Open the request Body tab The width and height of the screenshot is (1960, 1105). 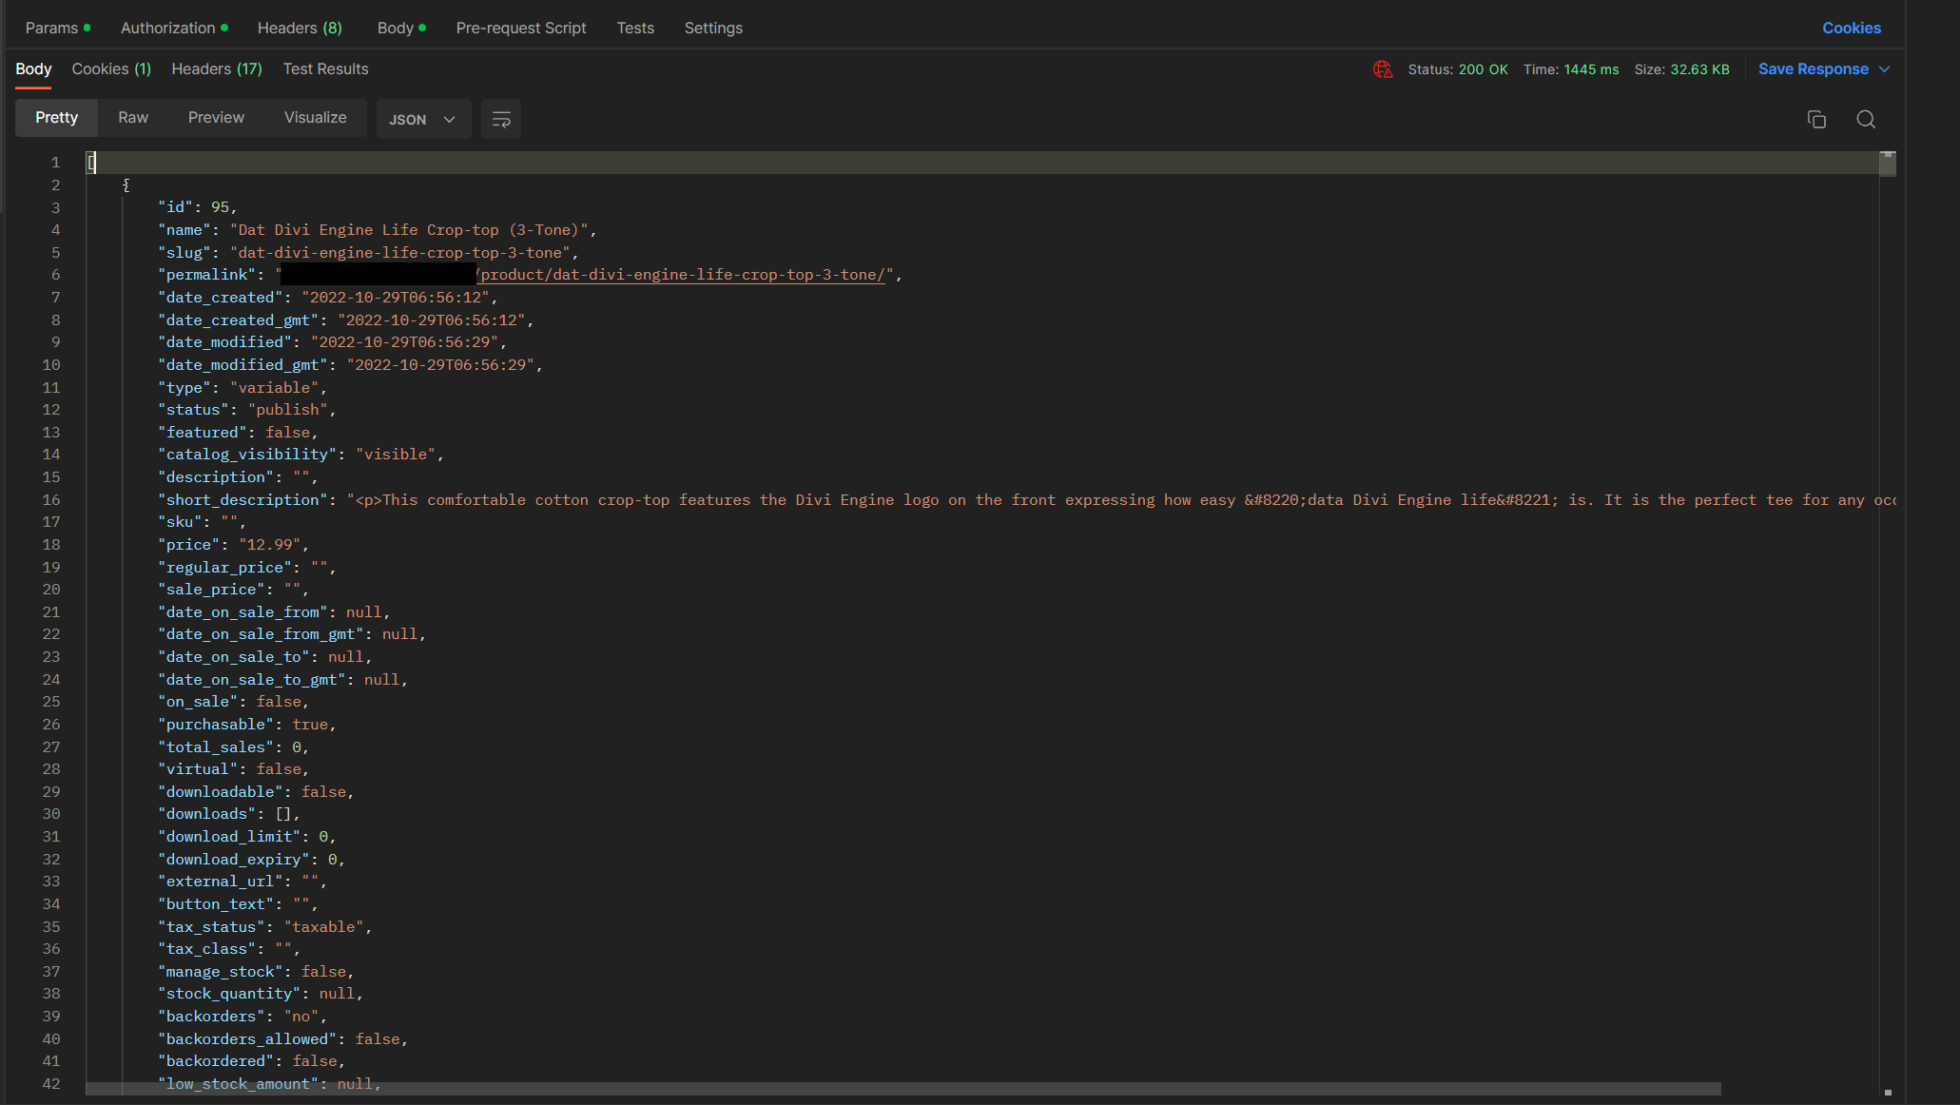401,28
